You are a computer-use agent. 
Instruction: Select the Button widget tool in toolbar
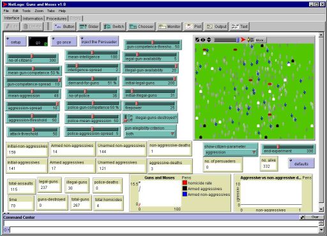point(64,27)
